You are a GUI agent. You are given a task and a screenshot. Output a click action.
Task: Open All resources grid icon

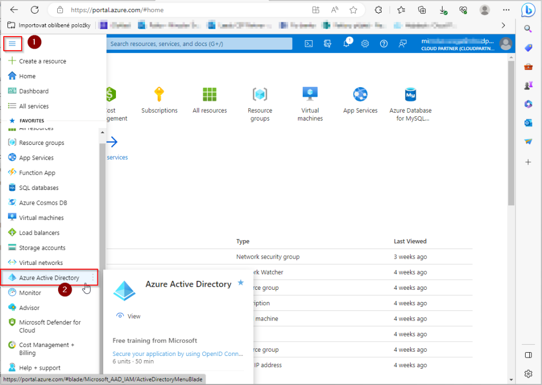210,94
